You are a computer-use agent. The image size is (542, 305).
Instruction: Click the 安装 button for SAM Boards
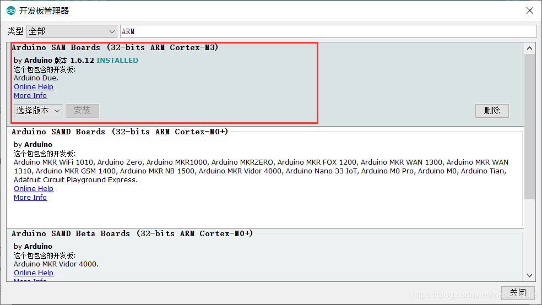point(82,111)
